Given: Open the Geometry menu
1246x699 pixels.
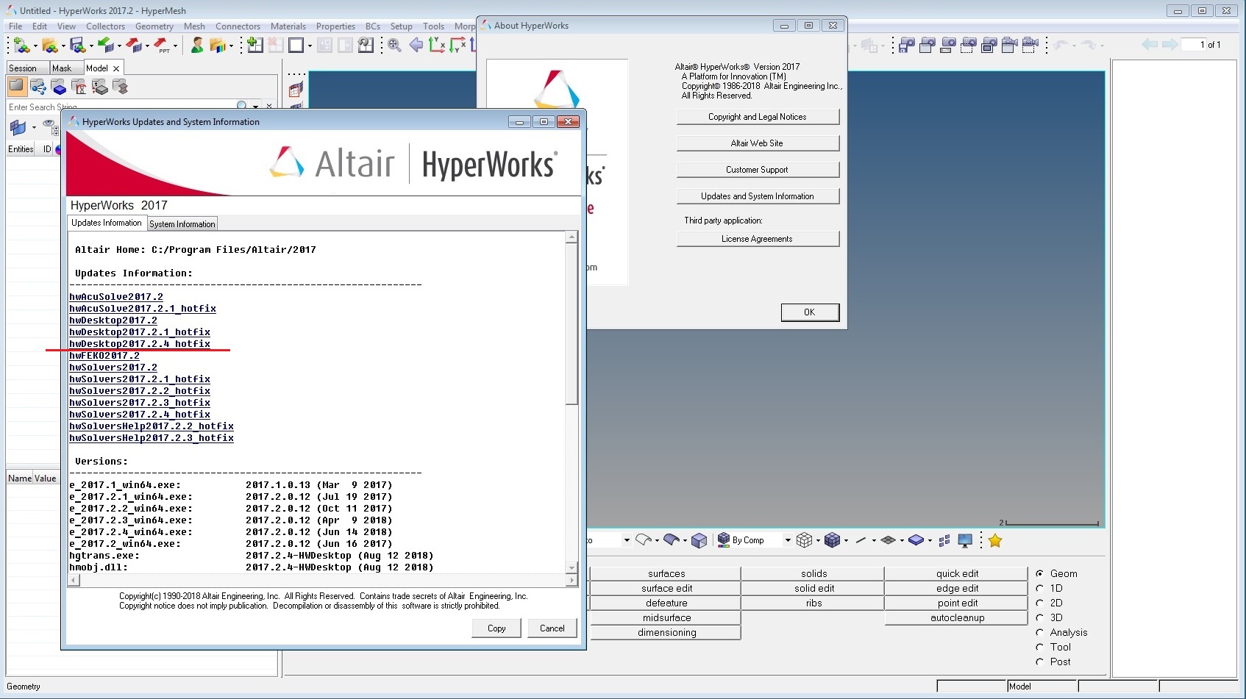Looking at the screenshot, I should click(154, 26).
